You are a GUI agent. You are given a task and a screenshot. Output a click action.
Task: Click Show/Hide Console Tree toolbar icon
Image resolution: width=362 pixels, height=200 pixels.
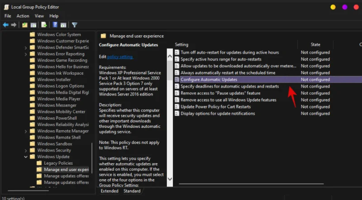tap(33, 25)
